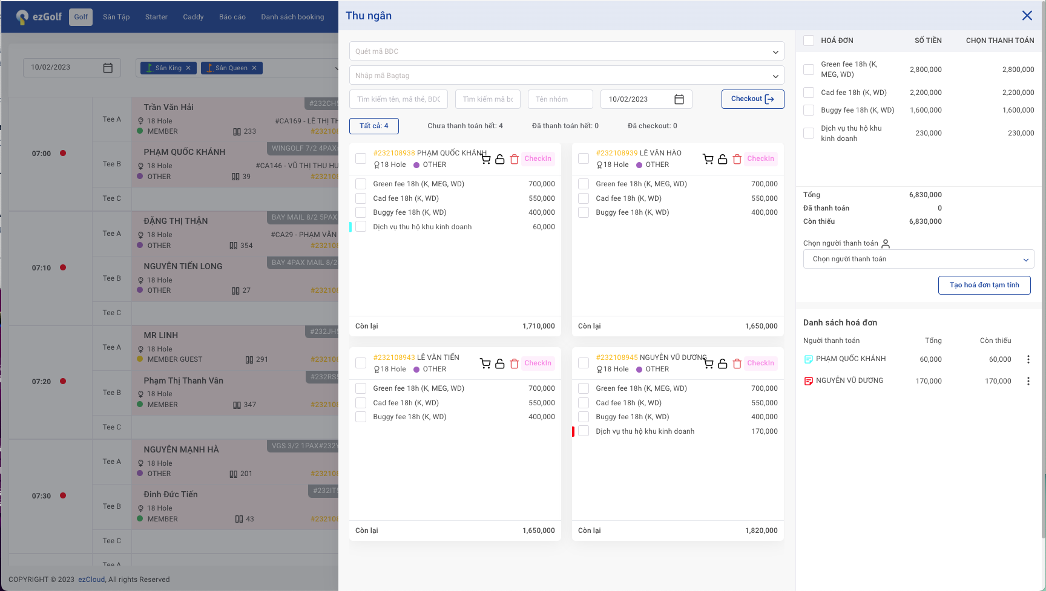The width and height of the screenshot is (1046, 591).
Task: Check Green fee 18h (K, MEG, WD) invoice row
Action: [x=809, y=70]
